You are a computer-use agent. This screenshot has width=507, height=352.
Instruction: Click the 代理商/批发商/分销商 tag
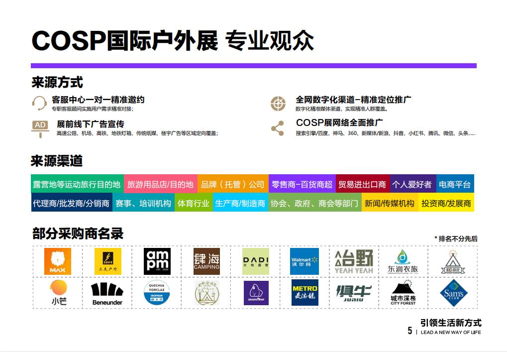71,203
